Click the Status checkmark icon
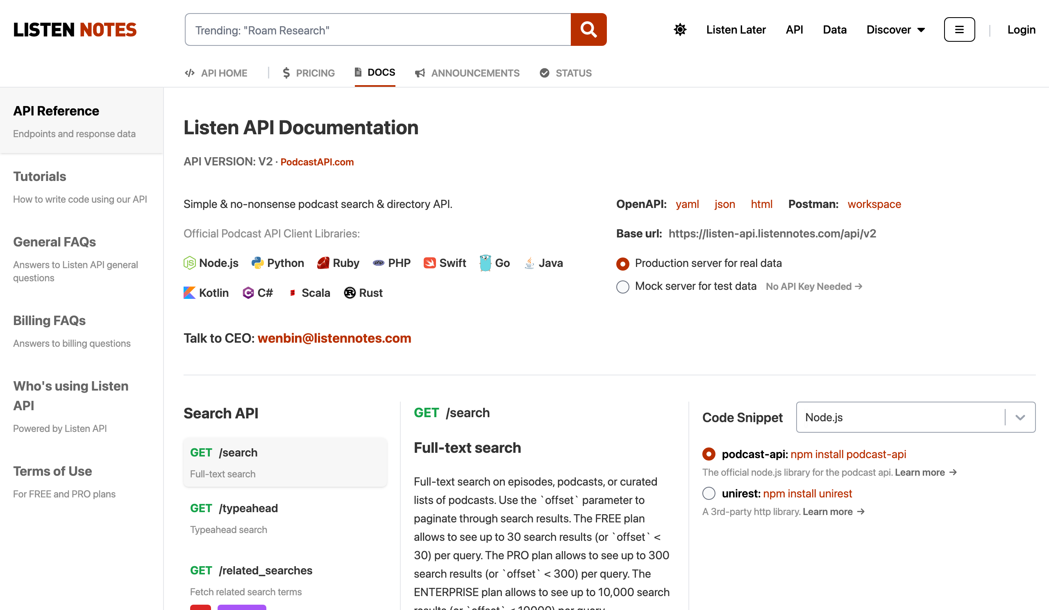Viewport: 1049px width, 610px height. click(544, 73)
